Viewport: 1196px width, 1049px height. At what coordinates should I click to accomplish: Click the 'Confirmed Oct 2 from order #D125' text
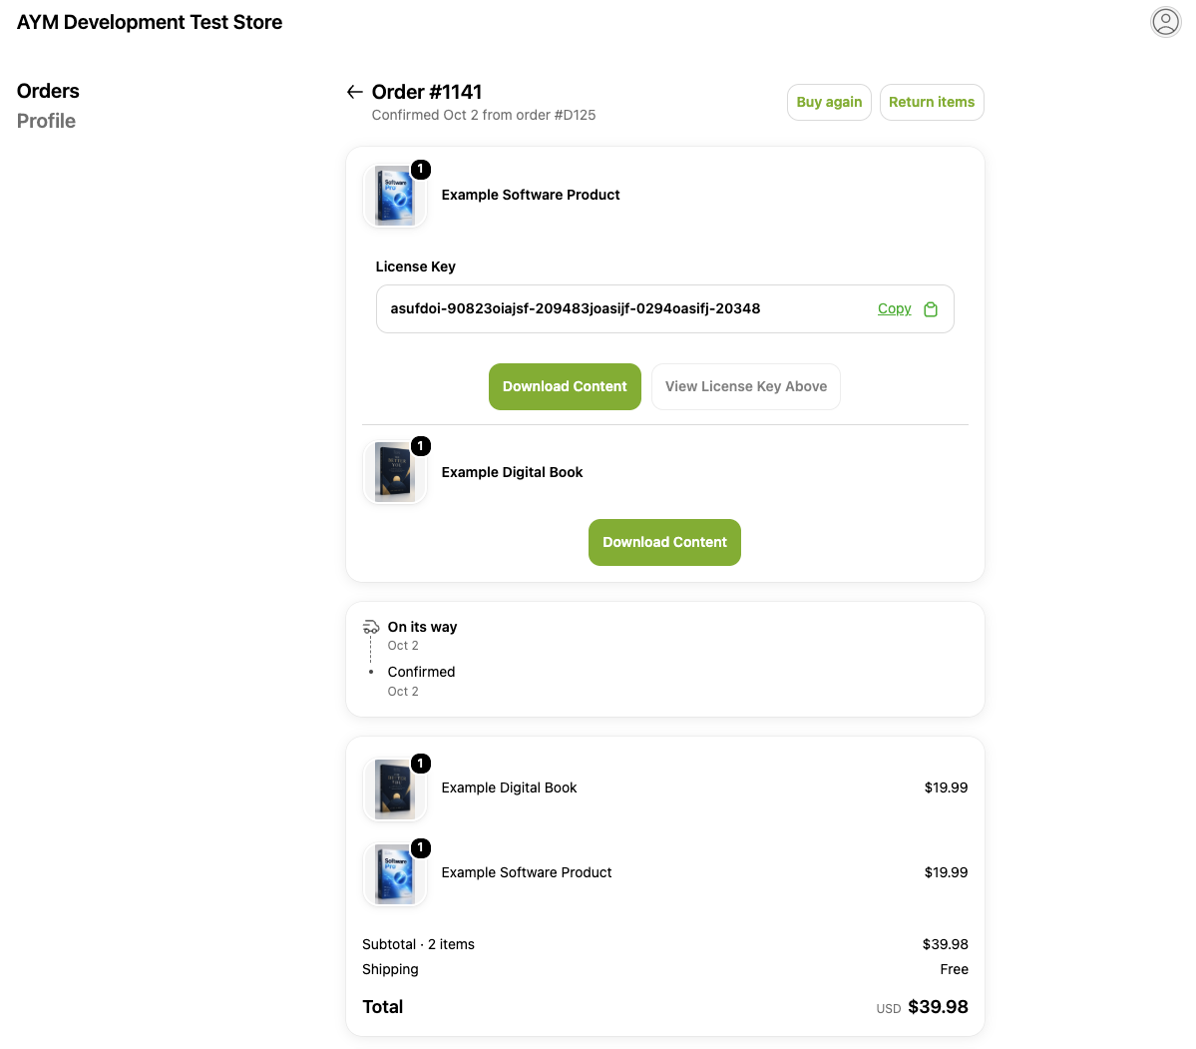click(x=484, y=115)
